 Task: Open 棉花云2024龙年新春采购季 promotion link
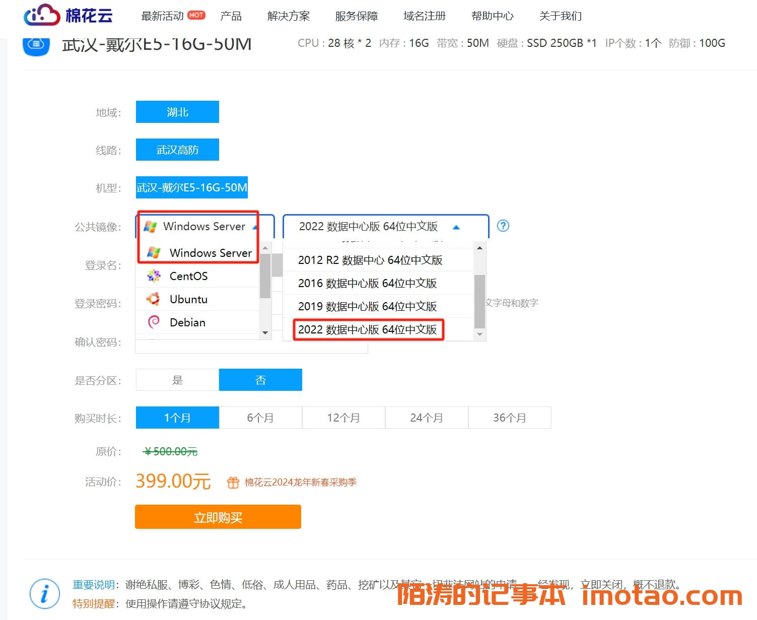(301, 483)
